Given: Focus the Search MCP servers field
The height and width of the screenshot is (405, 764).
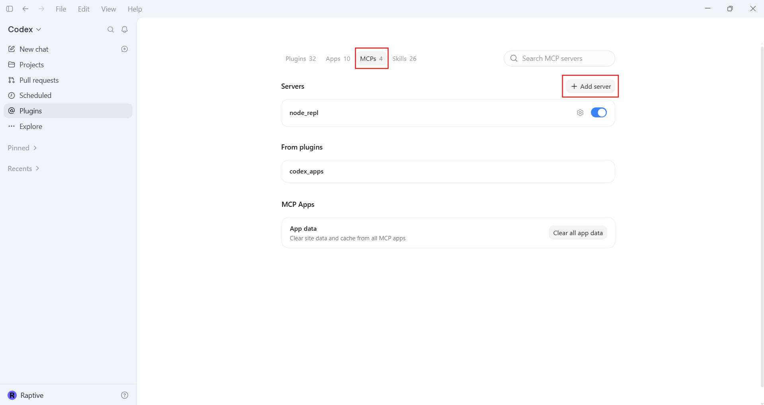Looking at the screenshot, I should [x=559, y=58].
